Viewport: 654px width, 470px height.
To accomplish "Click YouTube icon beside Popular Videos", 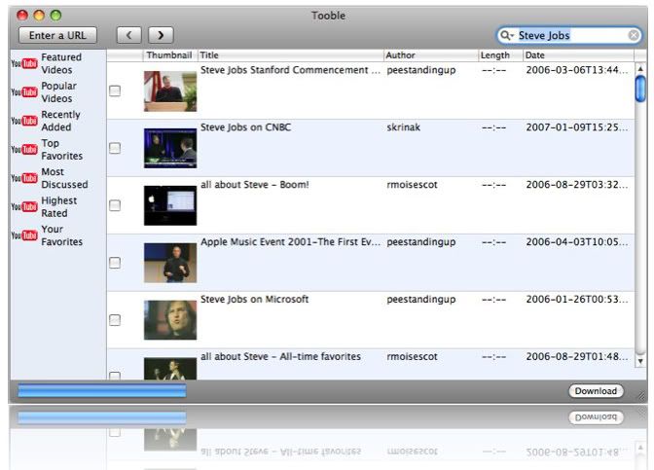I will [x=24, y=92].
